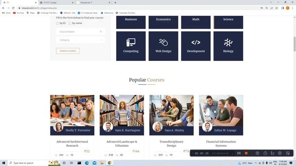Open the Maps bookmark
Screen dimensions: 296x166
(x=31, y=13)
